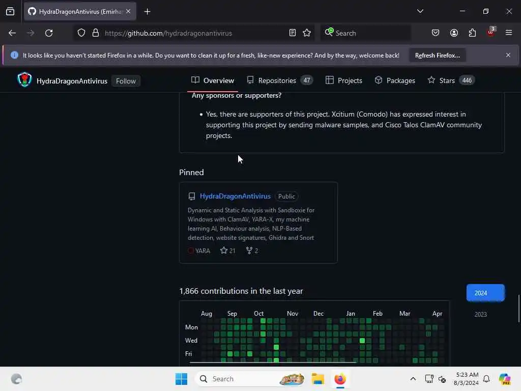Reload the current page

click(49, 33)
